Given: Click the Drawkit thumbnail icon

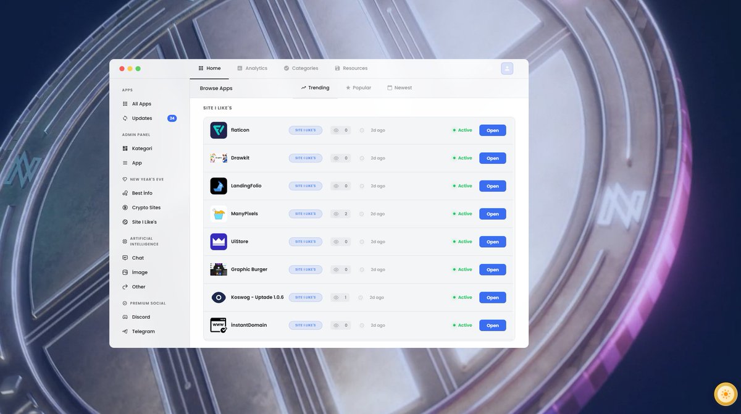Looking at the screenshot, I should tap(218, 158).
